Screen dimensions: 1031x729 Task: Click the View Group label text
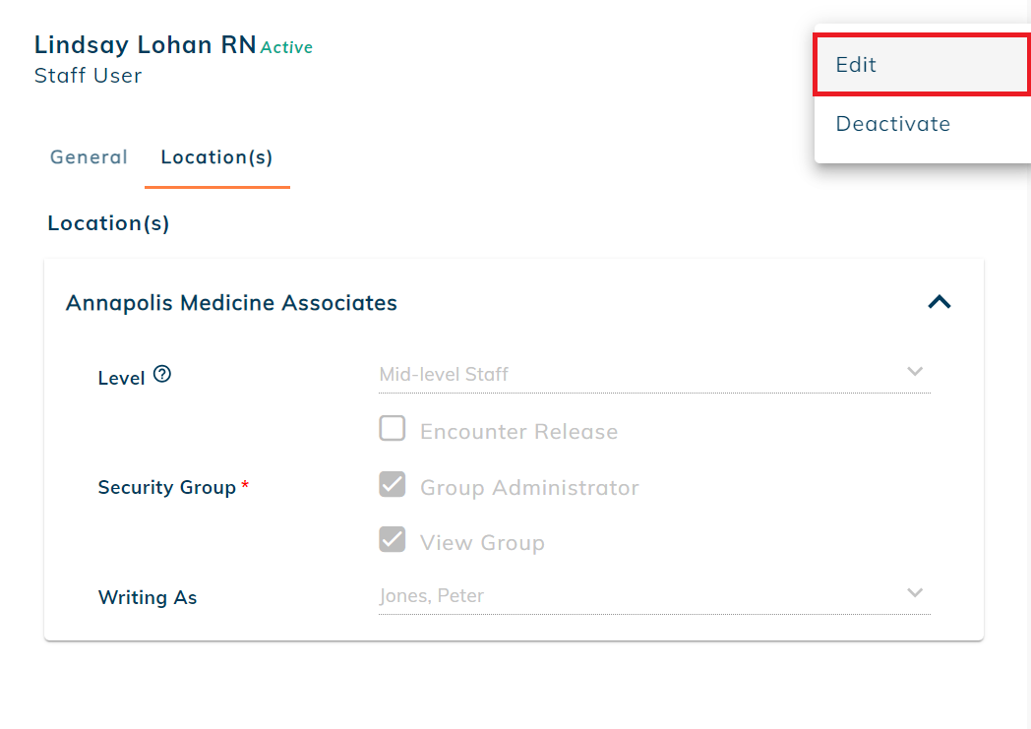pyautogui.click(x=482, y=543)
